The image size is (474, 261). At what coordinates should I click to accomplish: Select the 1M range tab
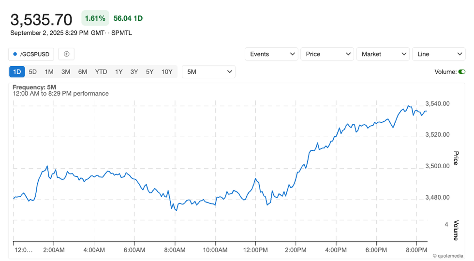tap(49, 72)
